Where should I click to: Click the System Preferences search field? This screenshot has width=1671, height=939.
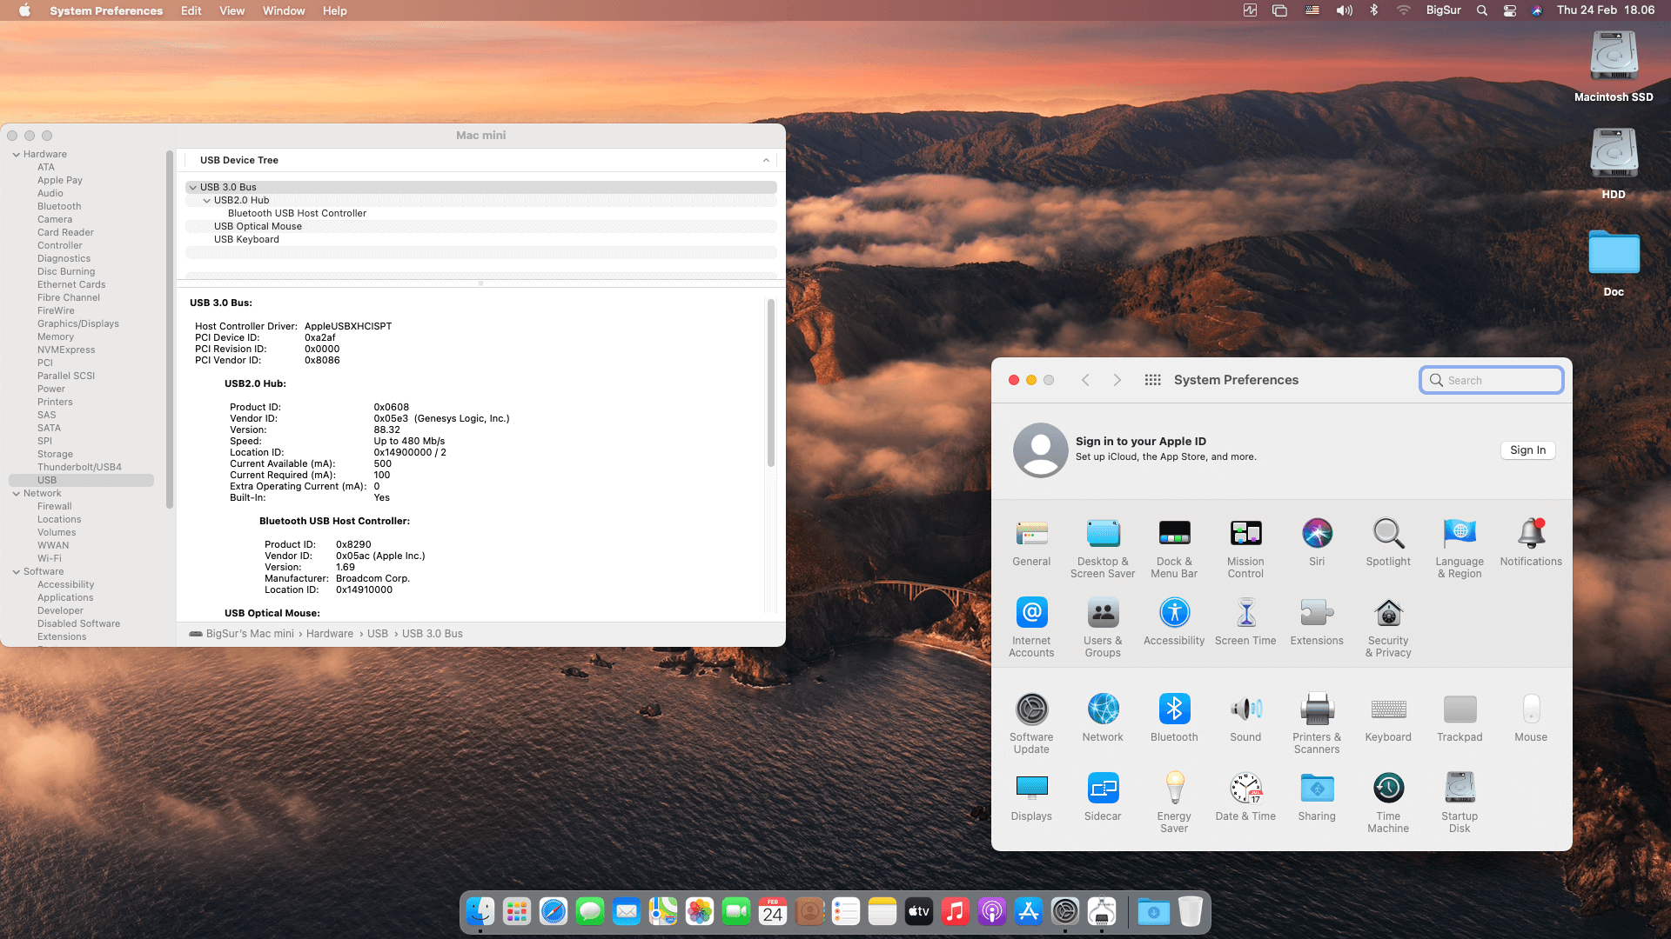coord(1492,380)
